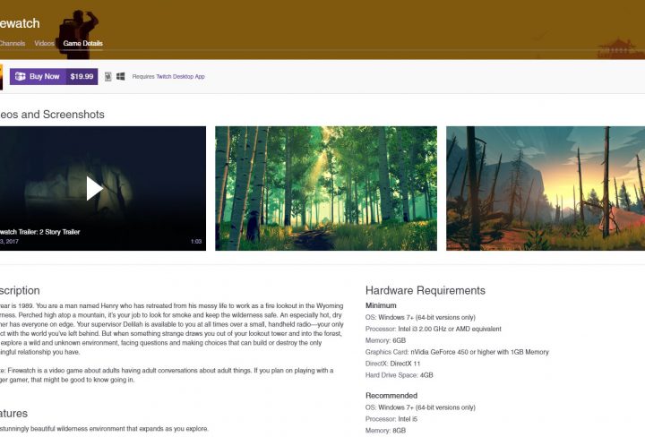Open the Videos tab
Screen dimensions: 645x437
[x=45, y=43]
